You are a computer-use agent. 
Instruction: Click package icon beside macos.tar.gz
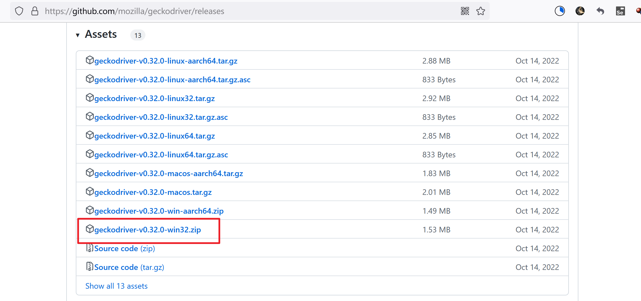click(90, 191)
